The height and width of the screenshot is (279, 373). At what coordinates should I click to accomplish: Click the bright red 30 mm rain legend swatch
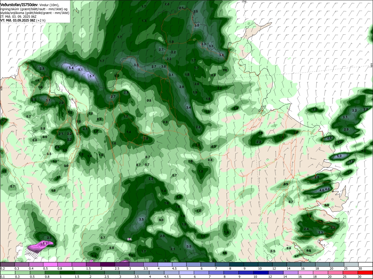click(x=365, y=272)
